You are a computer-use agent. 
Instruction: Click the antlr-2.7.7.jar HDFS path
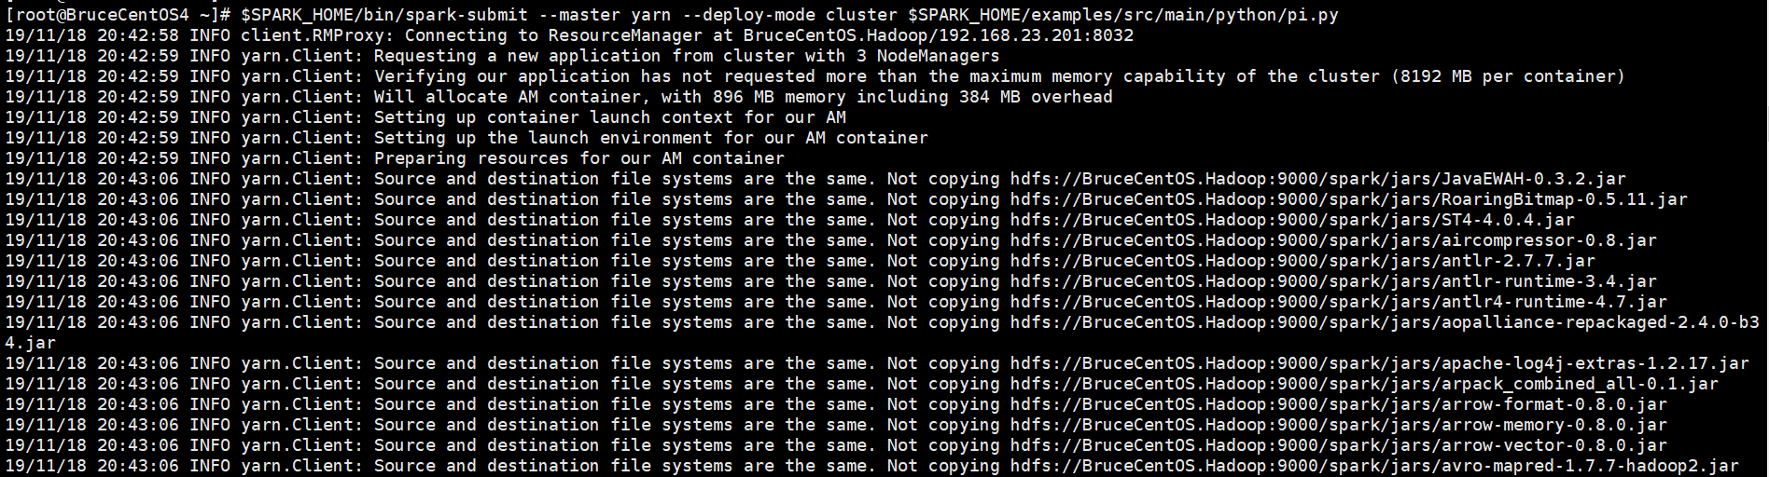point(1302,261)
